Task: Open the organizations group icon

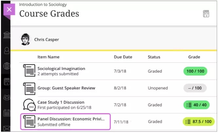Action: tap(7, 97)
